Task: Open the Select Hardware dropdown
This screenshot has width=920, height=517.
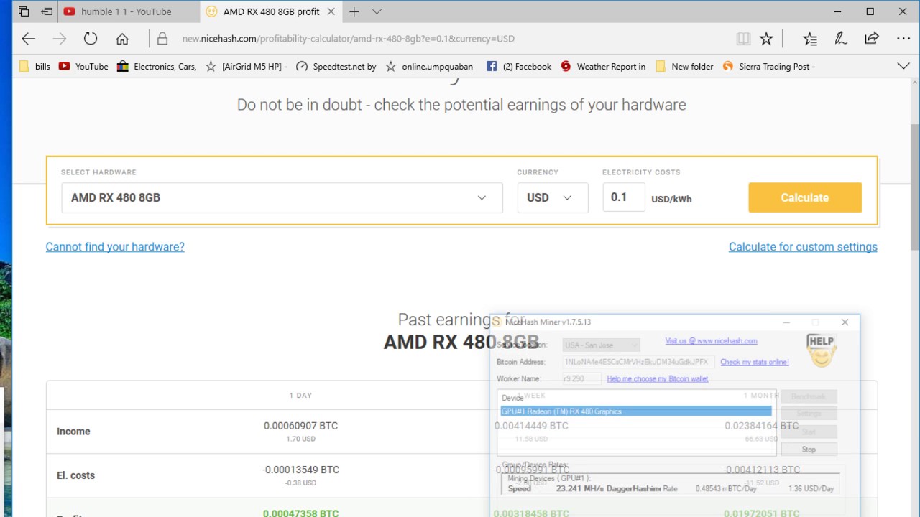Action: 282,197
